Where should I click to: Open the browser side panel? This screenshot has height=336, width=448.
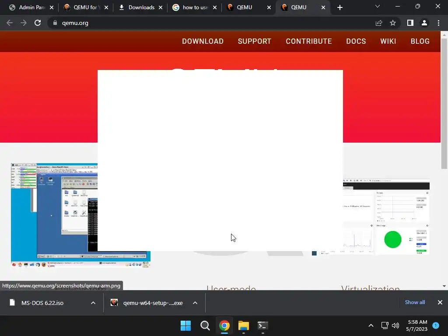click(x=410, y=23)
